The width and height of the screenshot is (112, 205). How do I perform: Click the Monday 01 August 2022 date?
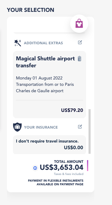tap(39, 78)
